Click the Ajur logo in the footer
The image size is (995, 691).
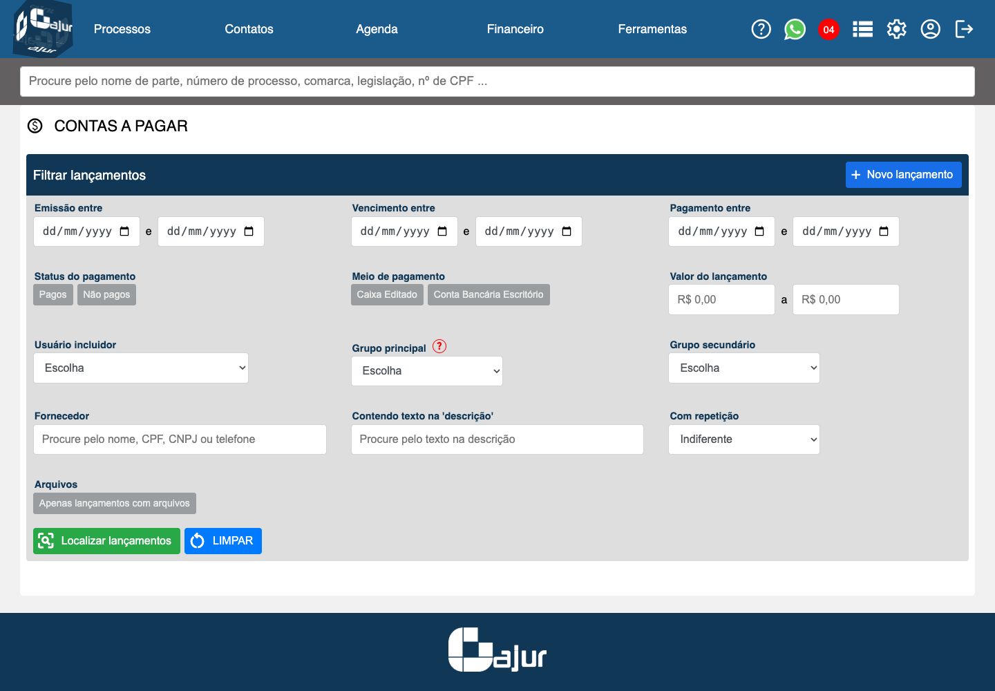pos(497,650)
